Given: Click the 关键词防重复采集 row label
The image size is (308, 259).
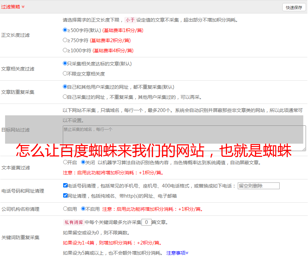Looking at the screenshot, I should point(20,237).
